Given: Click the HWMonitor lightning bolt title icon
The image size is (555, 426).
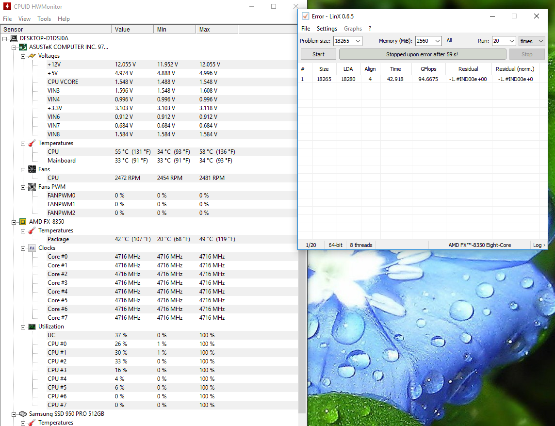Looking at the screenshot, I should click(x=7, y=6).
